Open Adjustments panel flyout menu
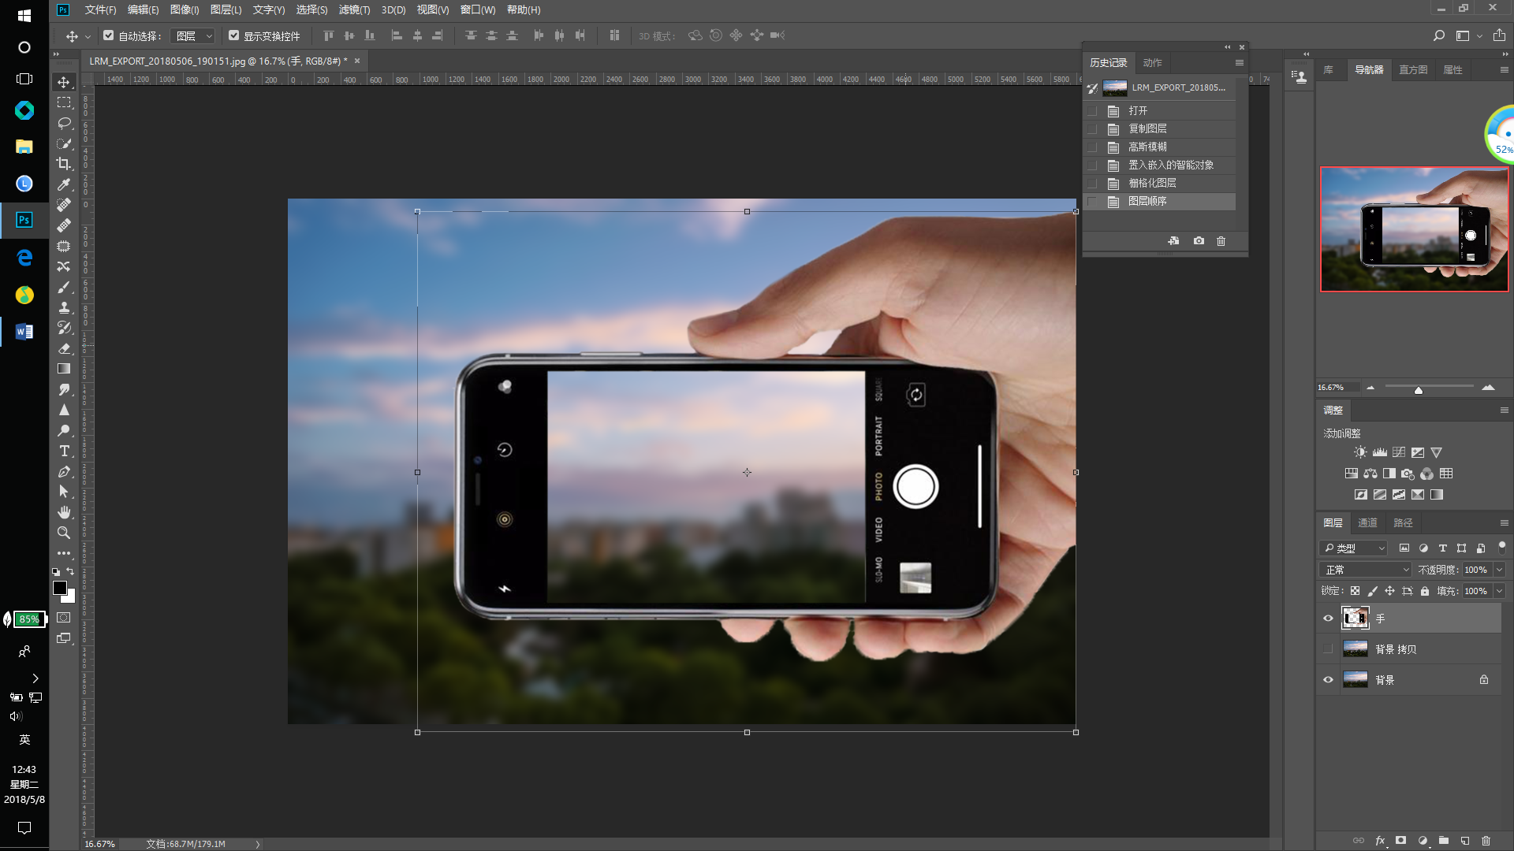 (x=1504, y=411)
